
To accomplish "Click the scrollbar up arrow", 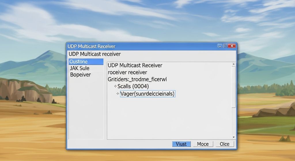I will point(233,64).
